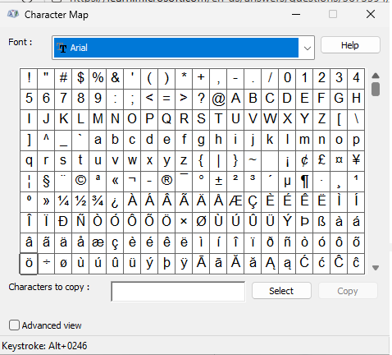Click the highlighted ö character cell
This screenshot has width=392, height=355.
tap(29, 263)
